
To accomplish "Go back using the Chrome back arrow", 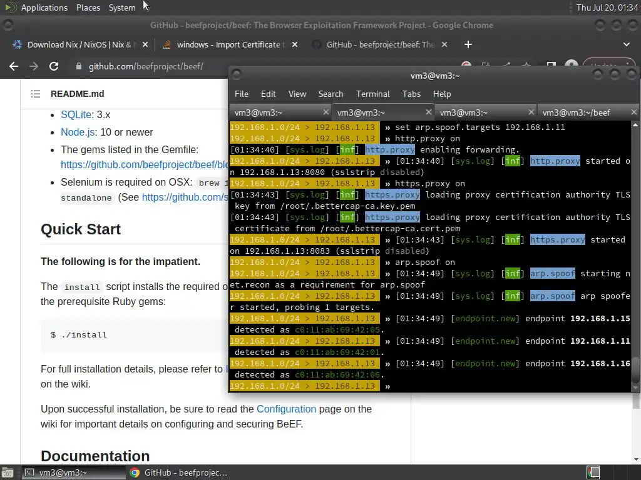I will [x=14, y=66].
